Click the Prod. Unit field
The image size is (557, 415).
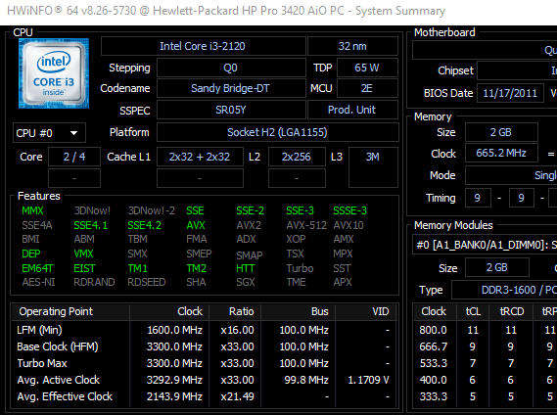coord(352,110)
